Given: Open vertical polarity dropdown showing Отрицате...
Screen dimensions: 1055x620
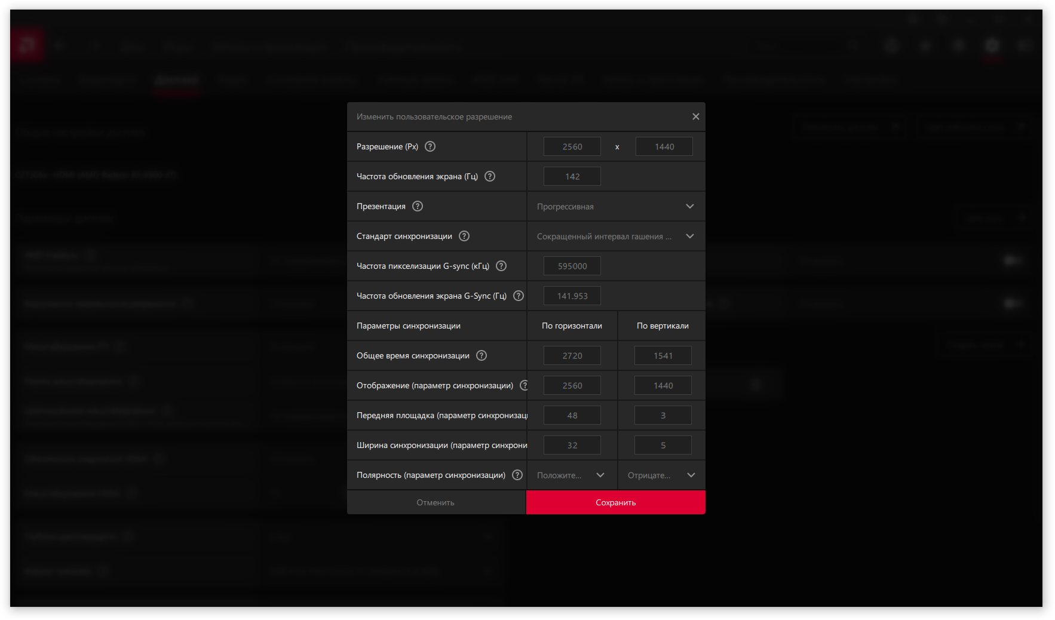Looking at the screenshot, I should (x=661, y=475).
